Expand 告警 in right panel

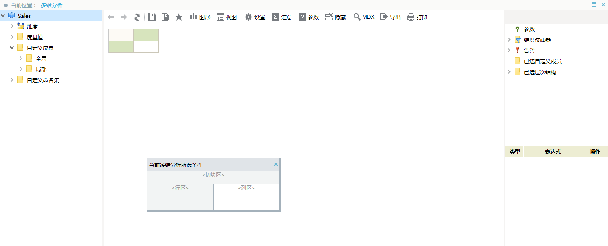[x=509, y=50]
